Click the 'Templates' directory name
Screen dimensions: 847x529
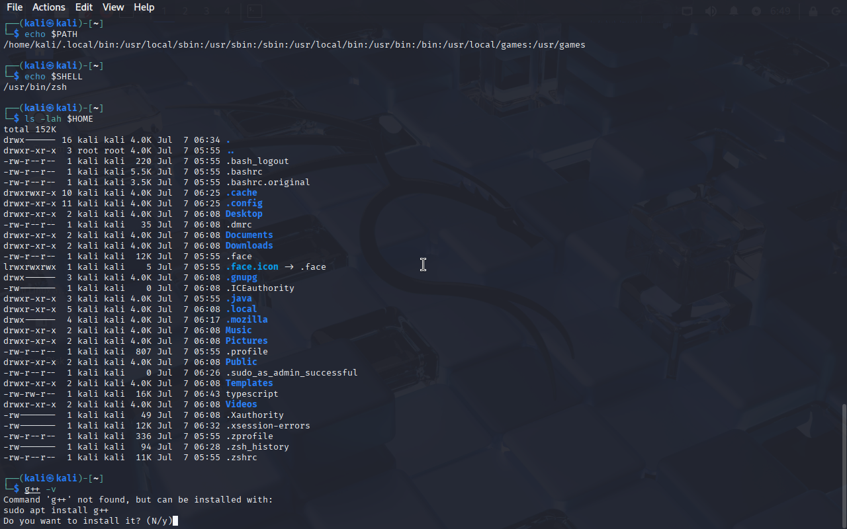point(249,384)
